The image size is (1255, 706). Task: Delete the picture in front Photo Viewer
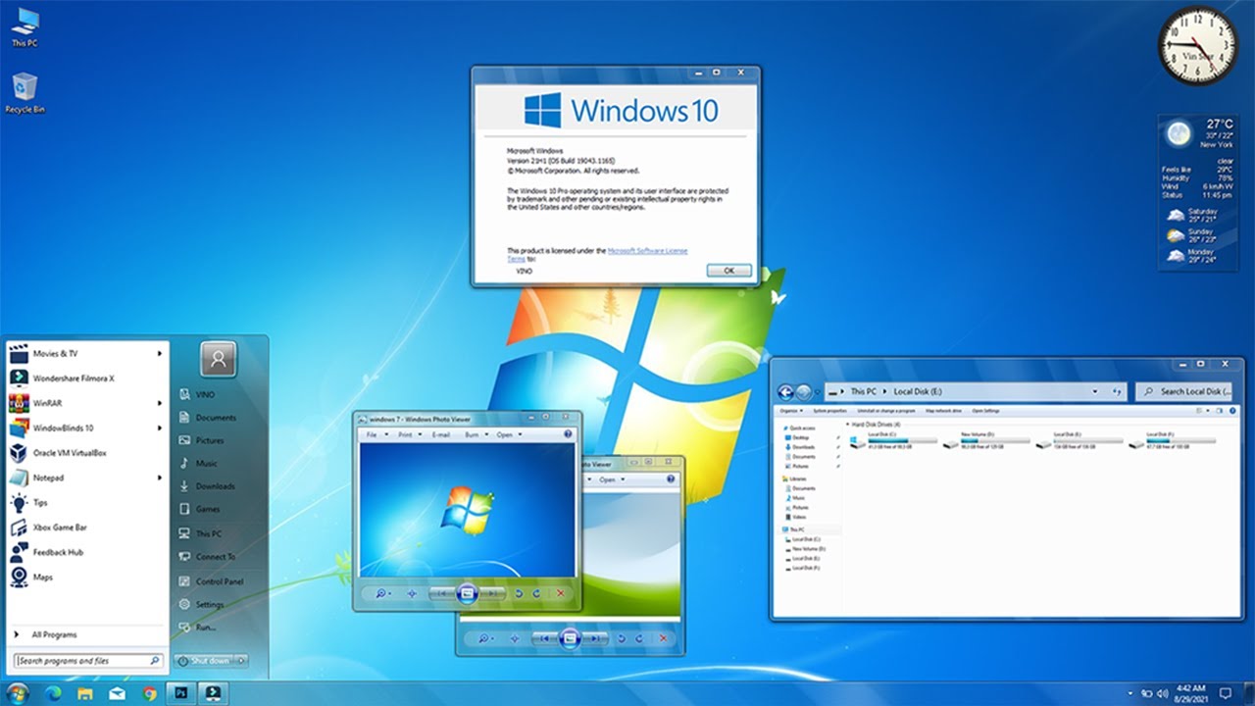[x=561, y=593]
